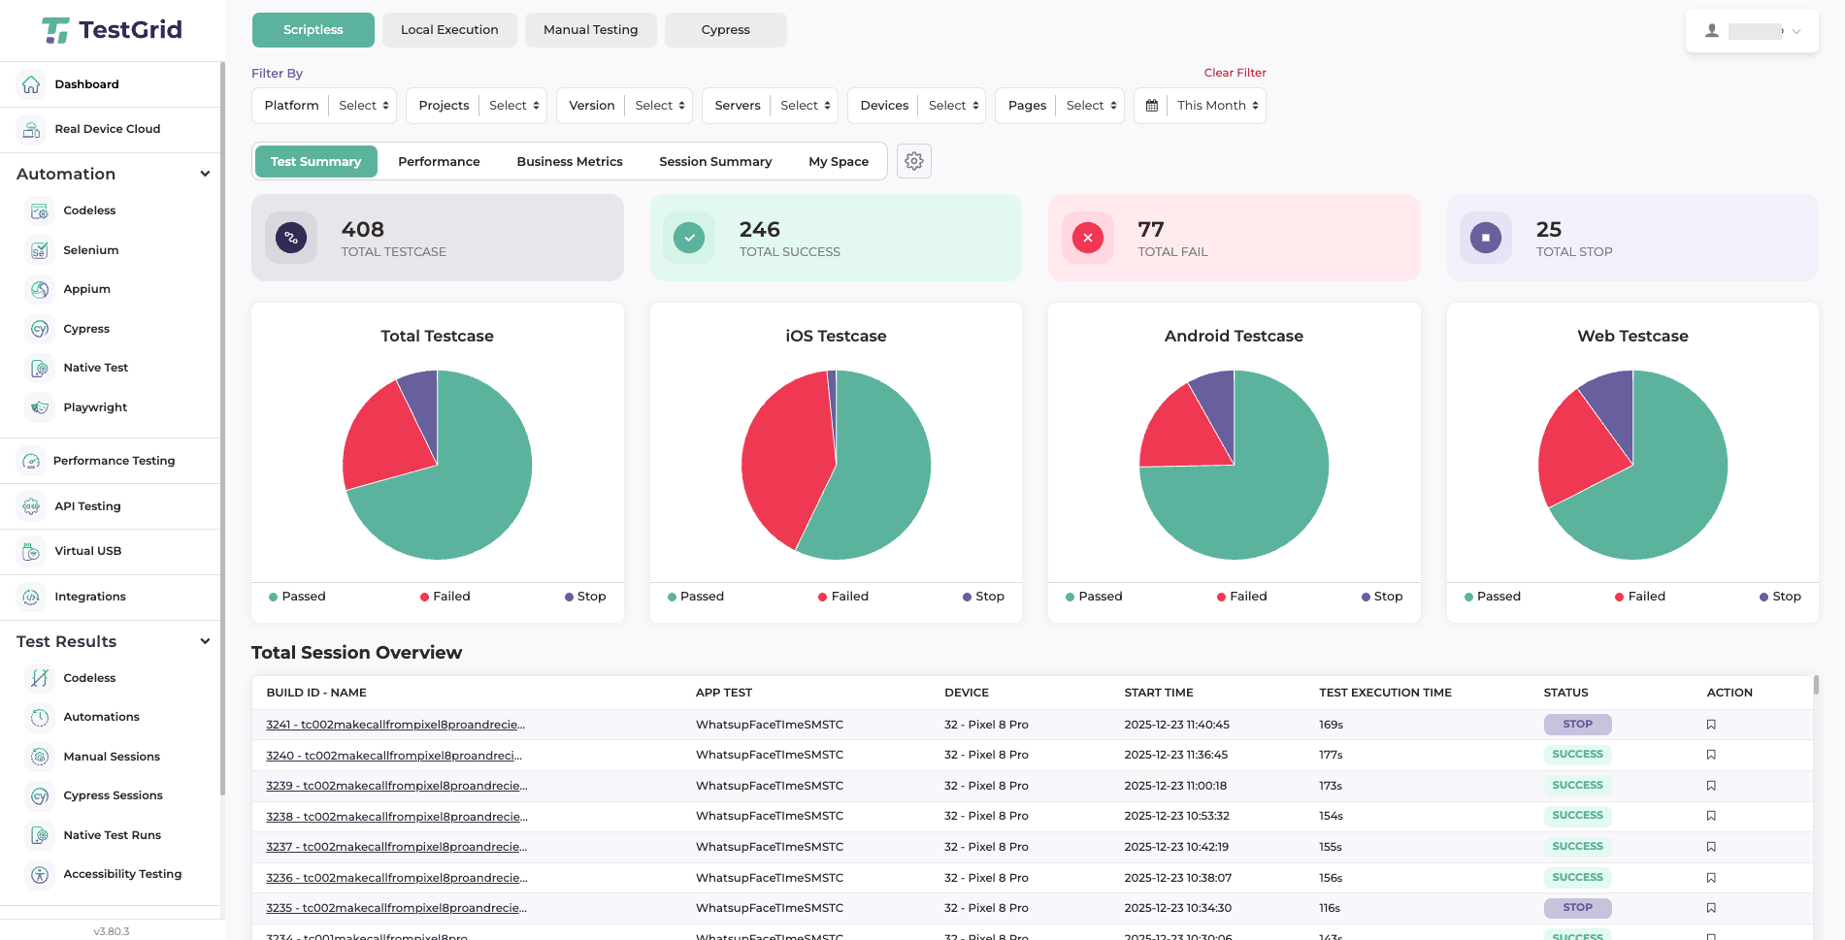Open dashboard settings gear icon
Viewport: 1845px width, 940px height.
pos(913,161)
